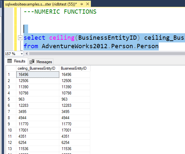Click the second 'Person' in the from clause
This screenshot has height=154, width=185.
tap(148, 46)
